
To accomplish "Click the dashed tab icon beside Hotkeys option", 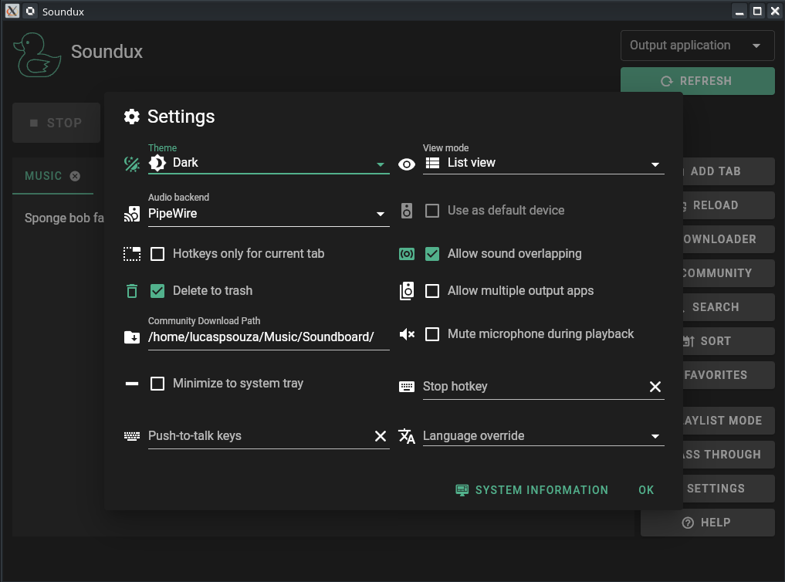I will (x=132, y=254).
